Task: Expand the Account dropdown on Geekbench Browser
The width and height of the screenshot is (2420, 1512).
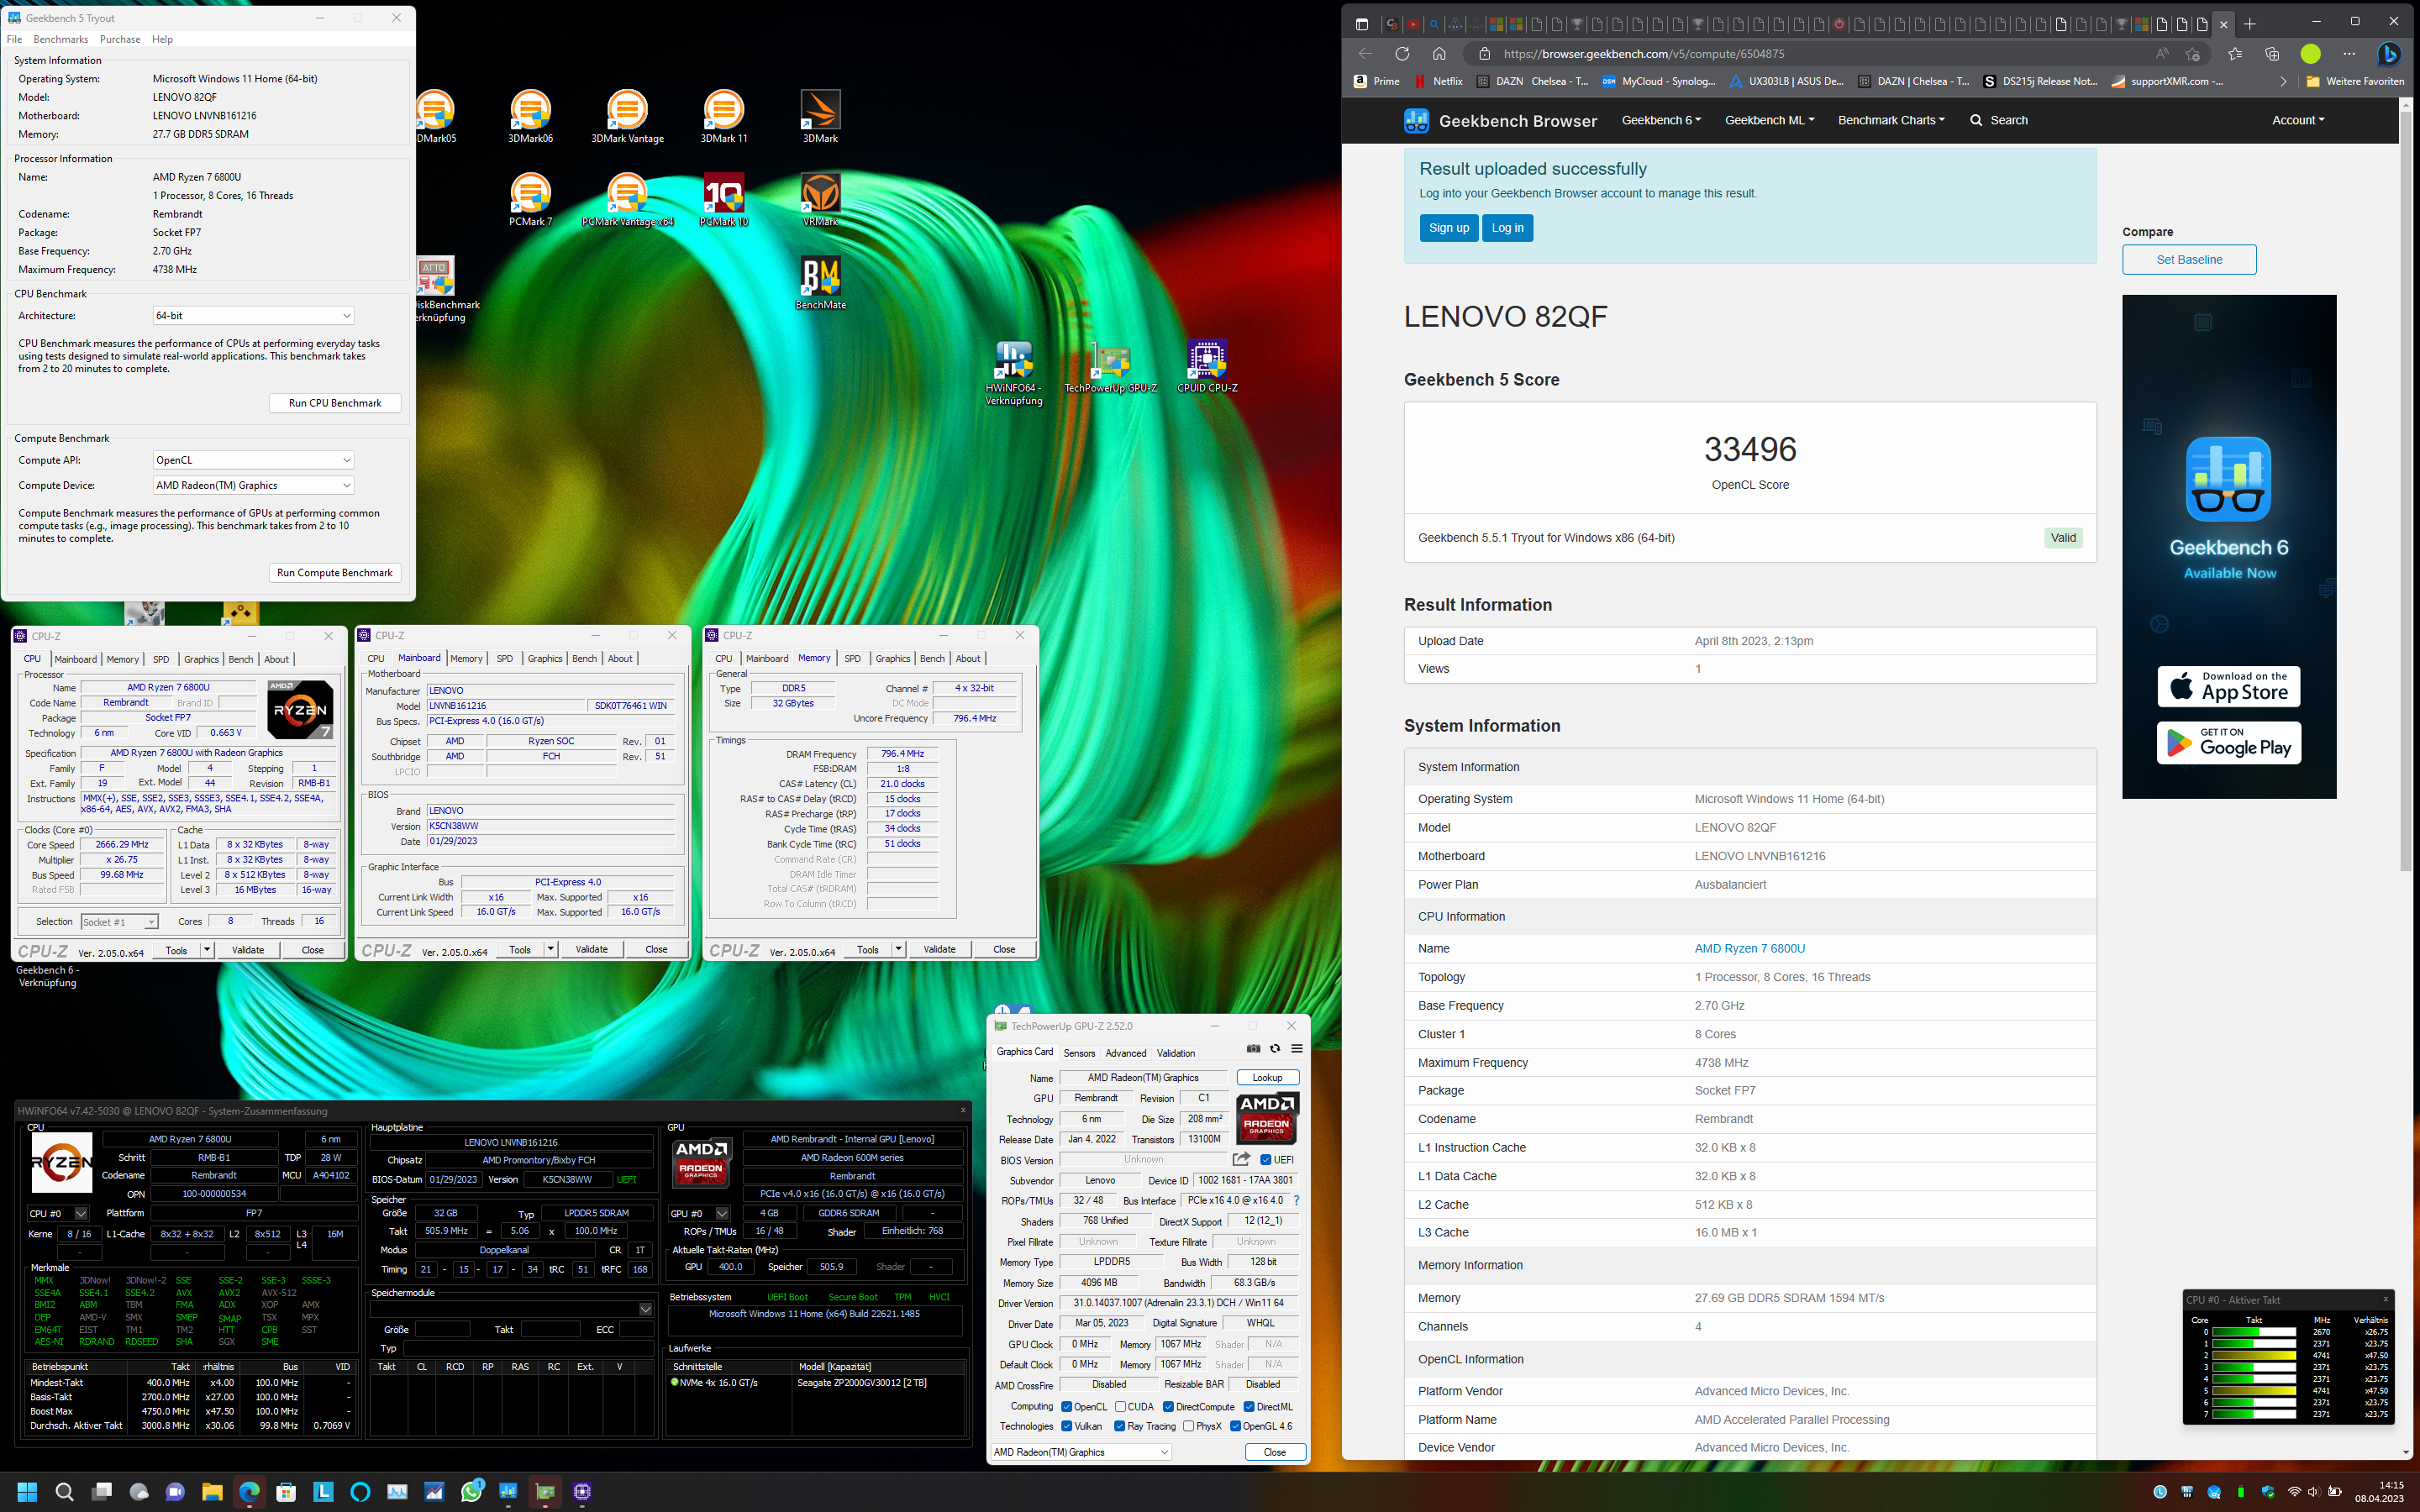Action: point(2298,120)
